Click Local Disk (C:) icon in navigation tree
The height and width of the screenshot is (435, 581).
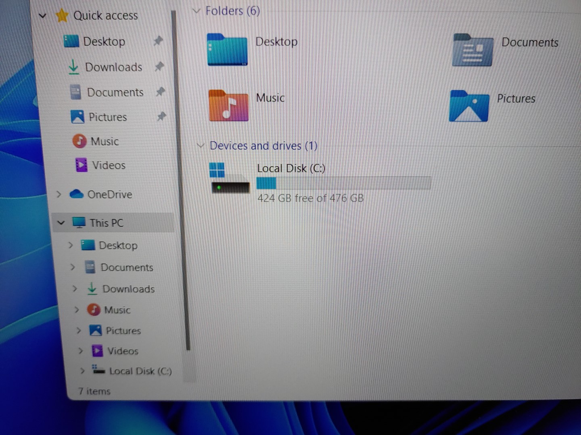(x=98, y=369)
